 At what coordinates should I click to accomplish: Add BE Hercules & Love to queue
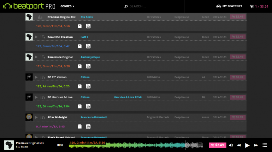pos(43,97)
